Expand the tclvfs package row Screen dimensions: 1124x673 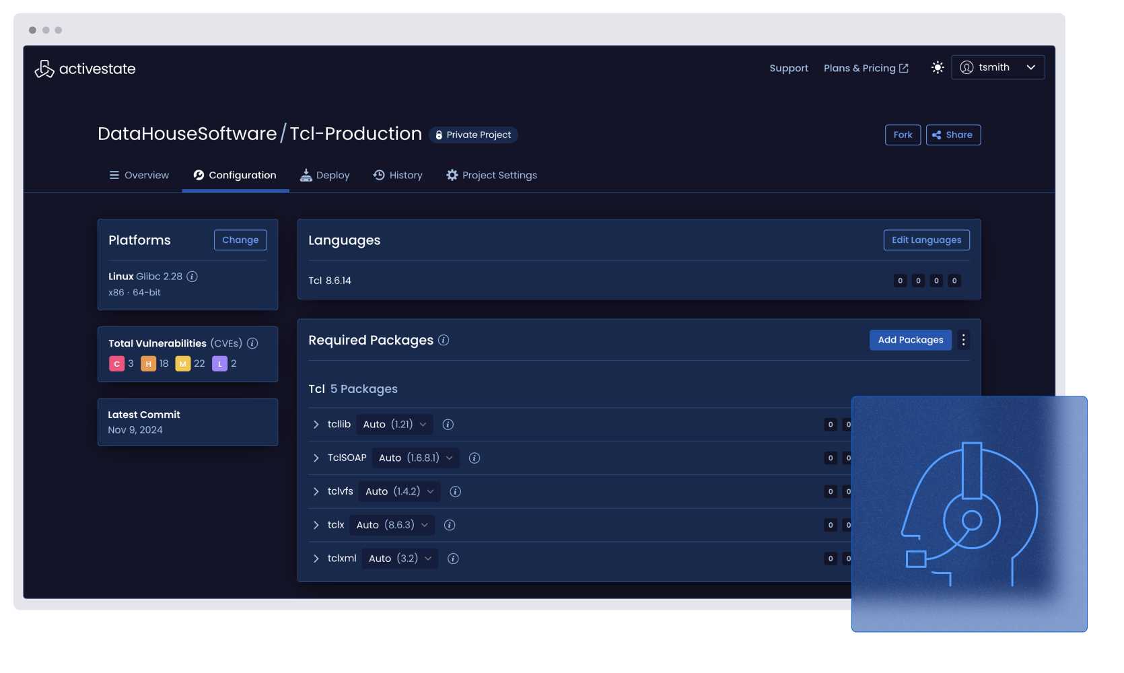[x=316, y=492]
